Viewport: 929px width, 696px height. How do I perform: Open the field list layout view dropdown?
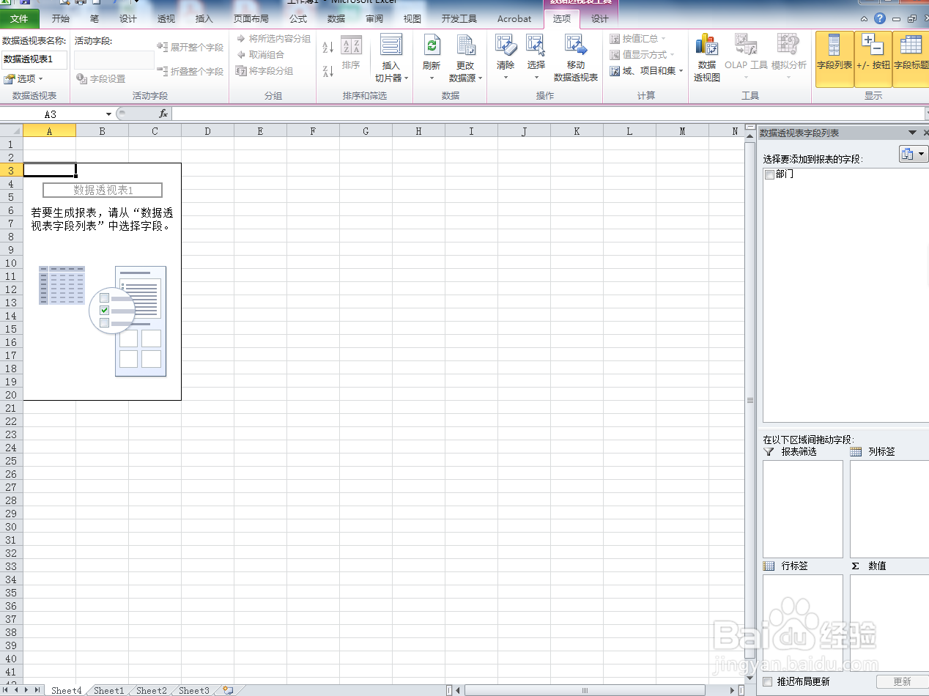(x=913, y=154)
